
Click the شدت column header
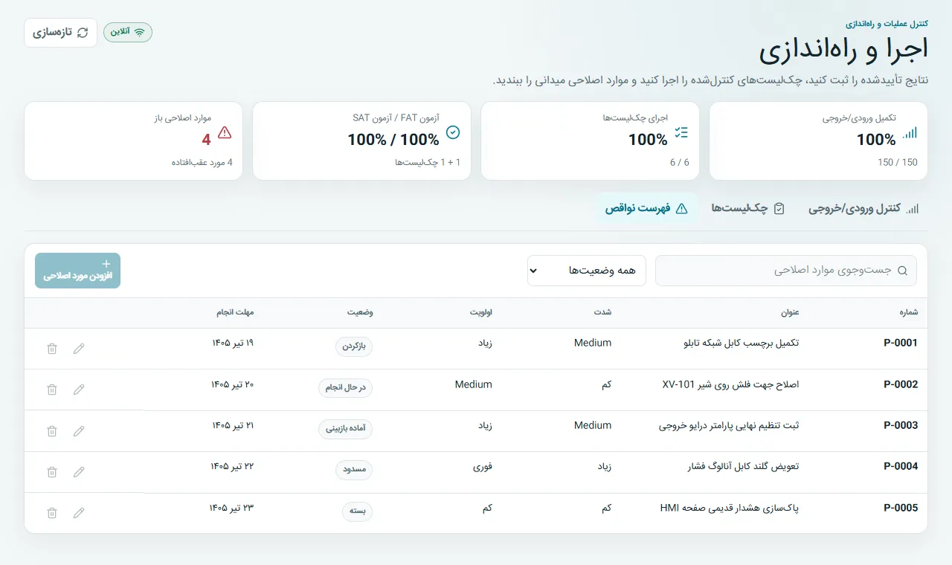coord(602,312)
